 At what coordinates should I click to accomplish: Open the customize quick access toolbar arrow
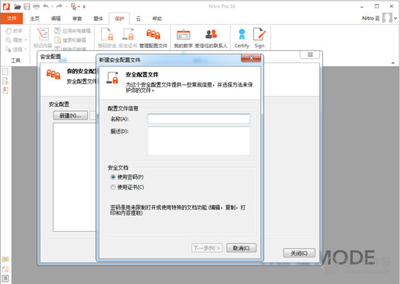(x=84, y=7)
